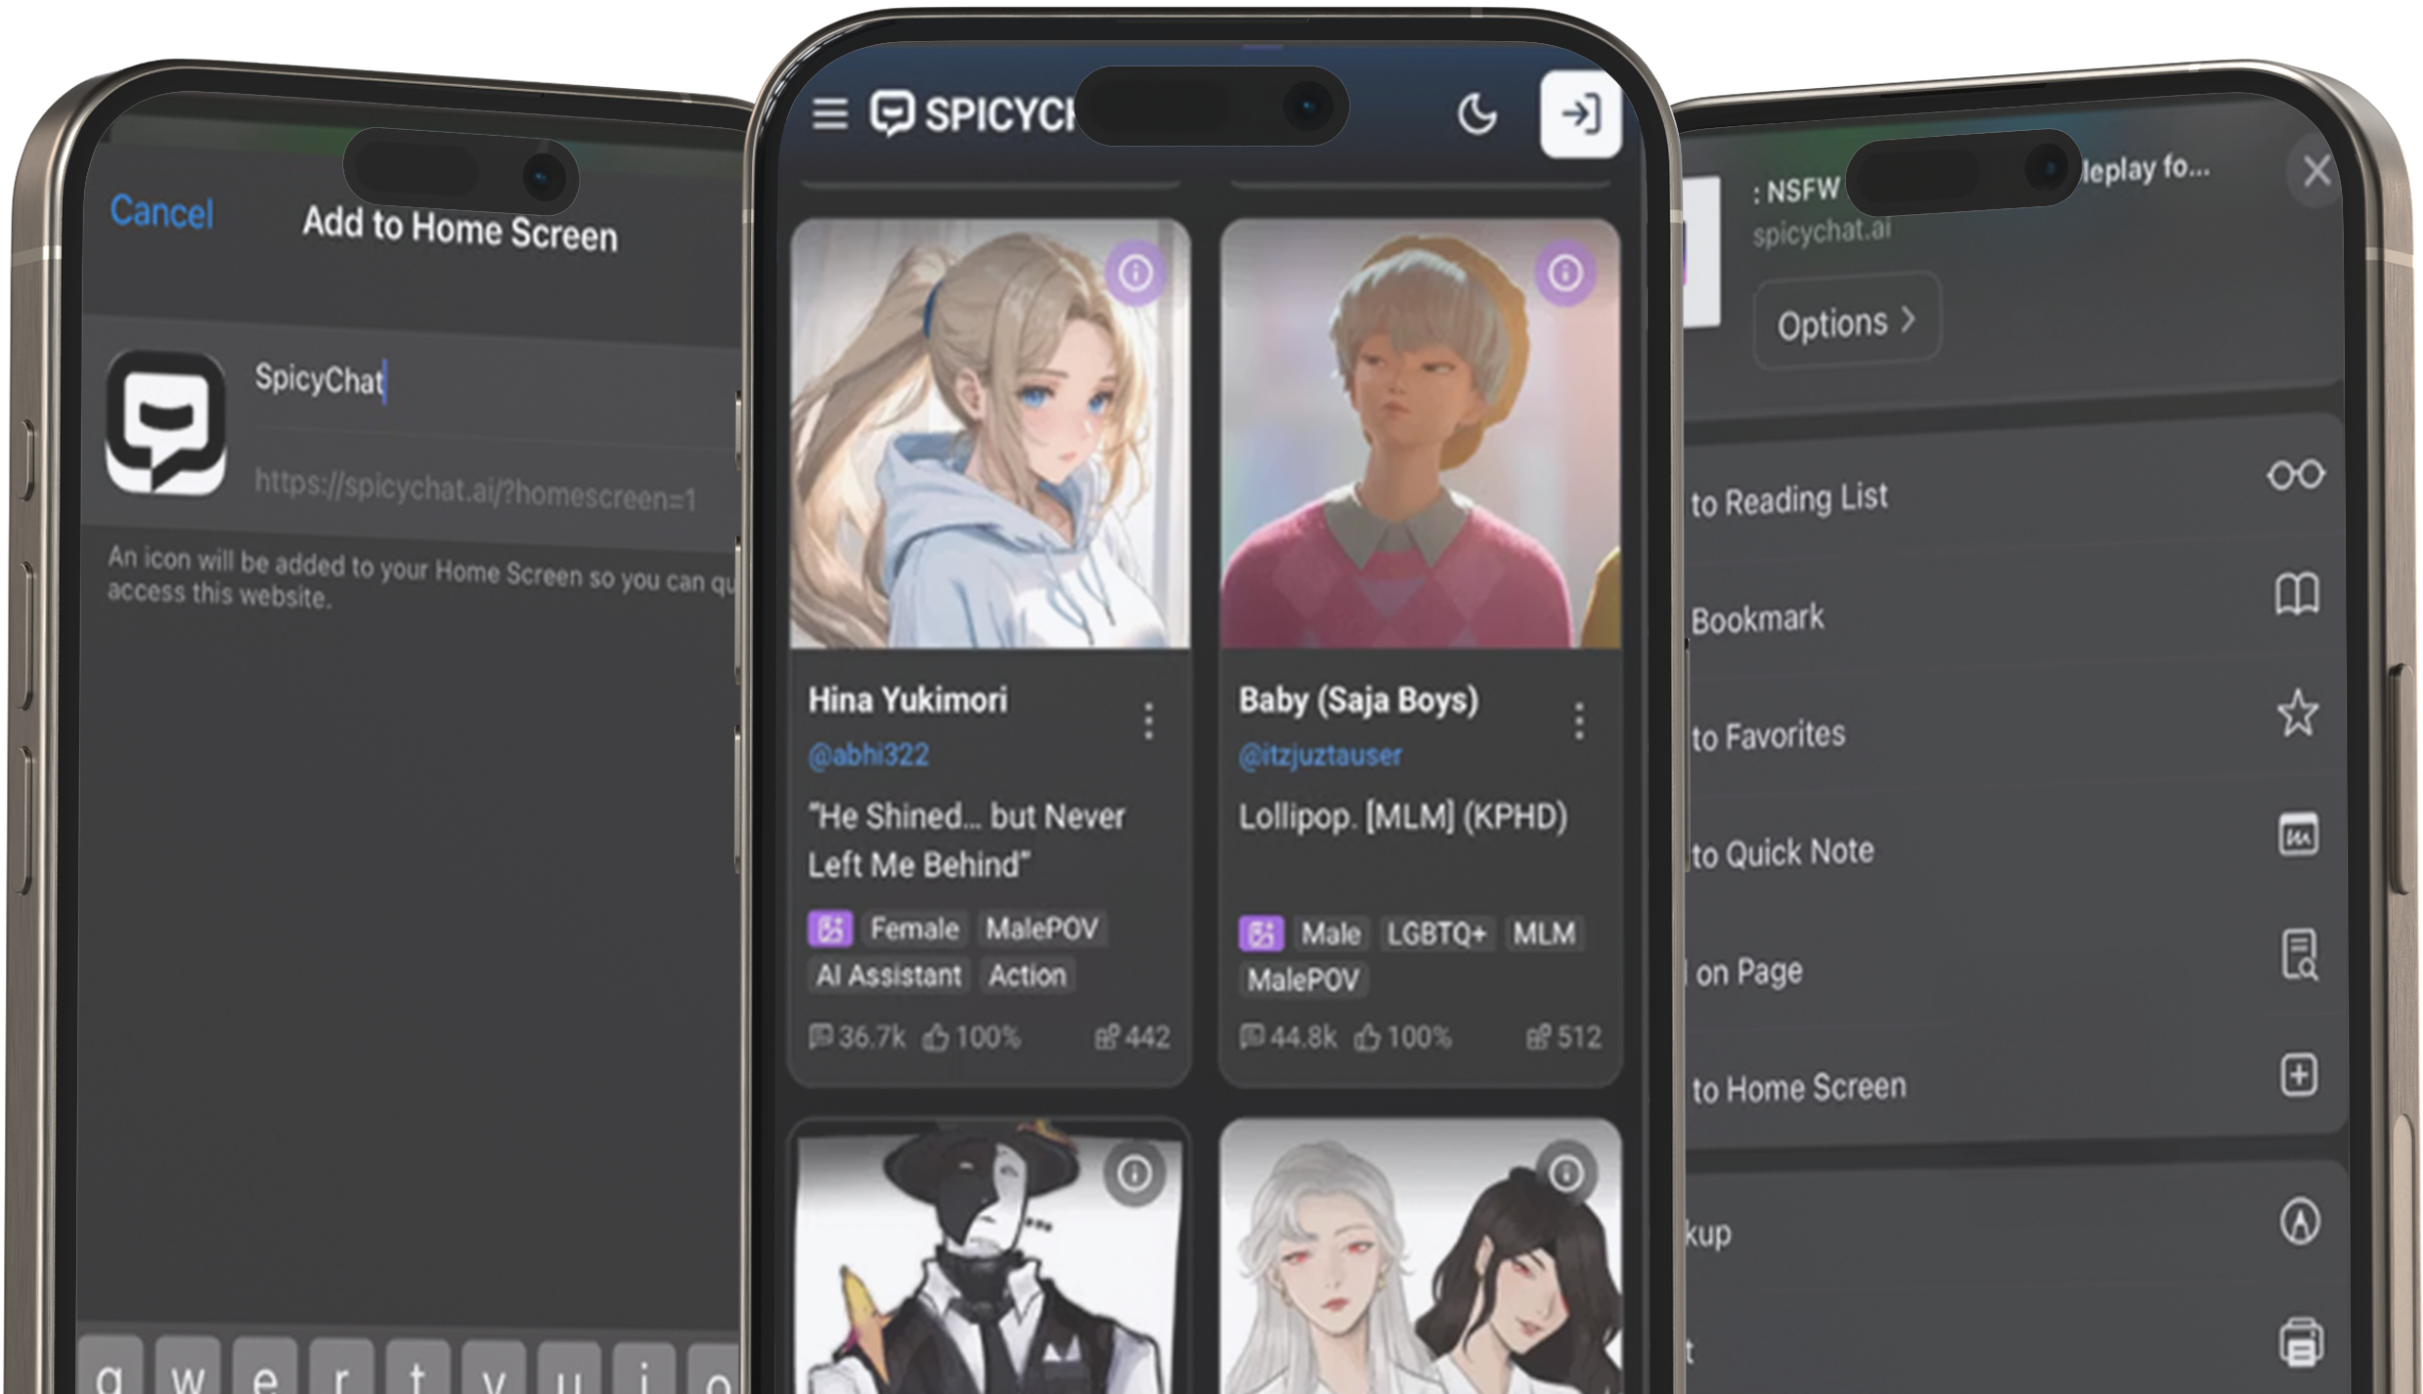Select Add to Reading List glasses icon

point(2295,475)
